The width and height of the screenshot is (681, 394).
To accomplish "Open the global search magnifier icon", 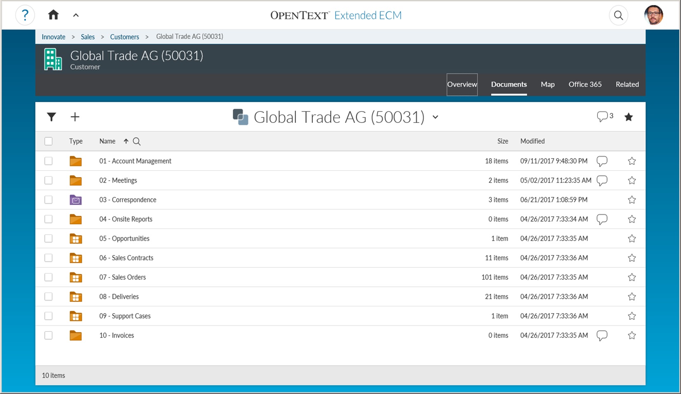I will click(618, 16).
